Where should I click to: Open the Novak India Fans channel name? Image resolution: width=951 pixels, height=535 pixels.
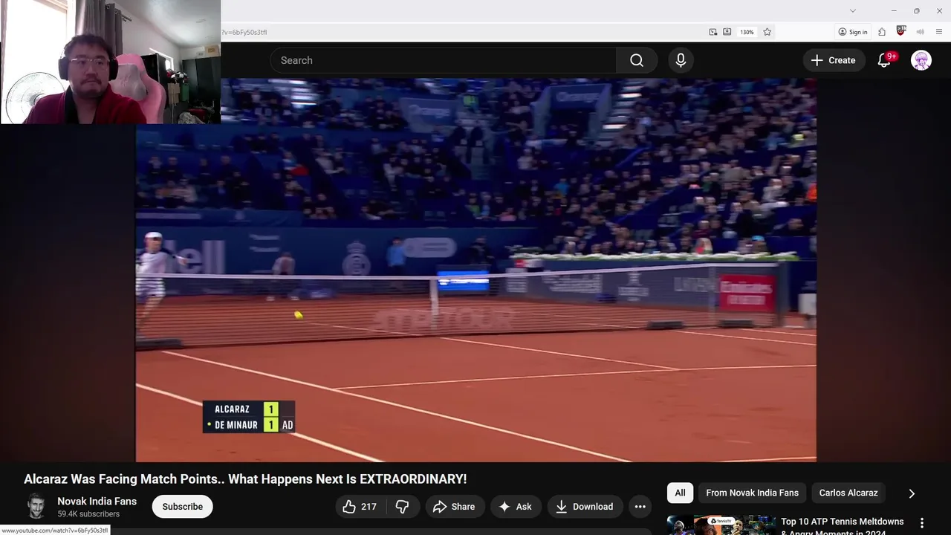[x=97, y=502]
